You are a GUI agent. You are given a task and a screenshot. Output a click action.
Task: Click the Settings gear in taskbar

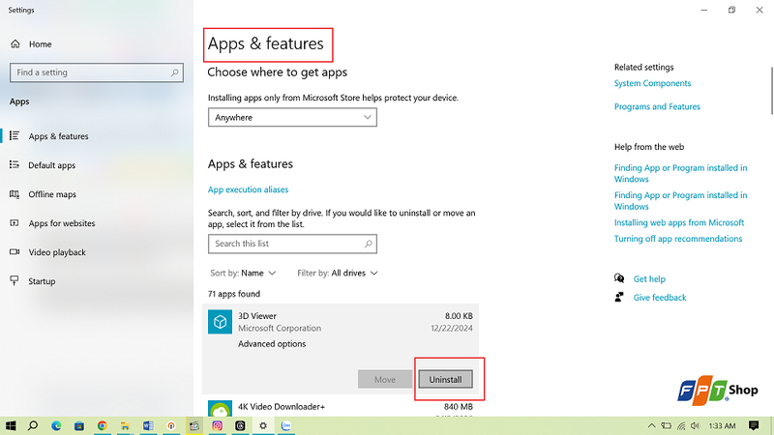263,425
